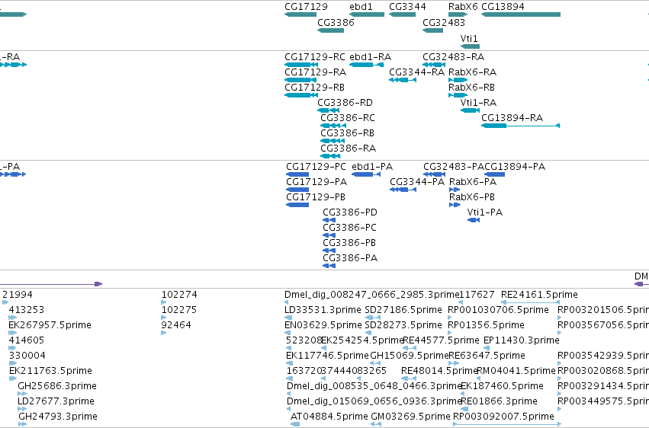Select transcript CG3386-RD
This screenshot has width=649, height=428.
(328, 110)
